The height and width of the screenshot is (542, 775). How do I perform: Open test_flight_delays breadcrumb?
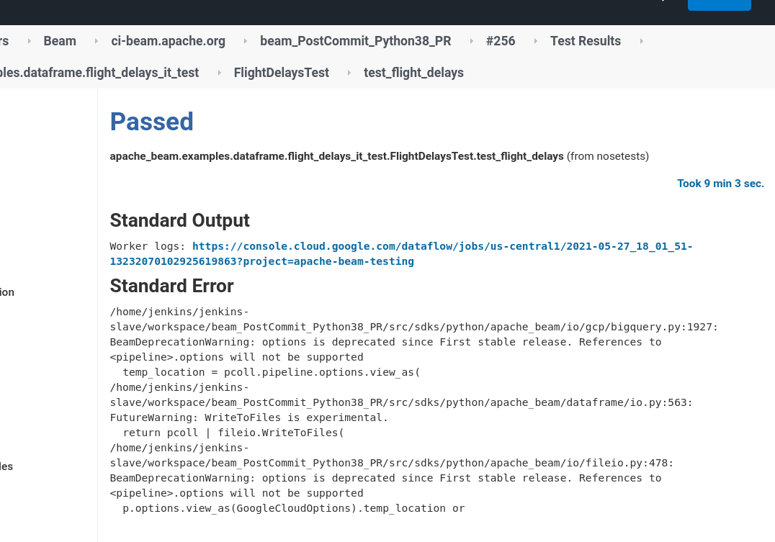tap(413, 73)
